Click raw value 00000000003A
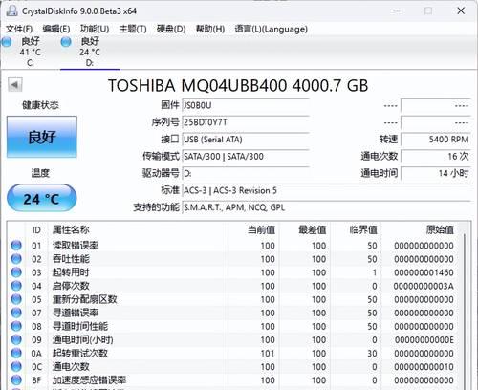The width and height of the screenshot is (478, 390). click(424, 286)
